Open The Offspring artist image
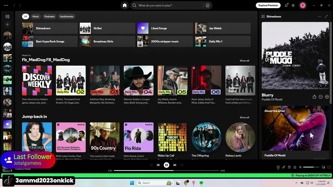This screenshot has height=187, width=333. tap(207, 137)
